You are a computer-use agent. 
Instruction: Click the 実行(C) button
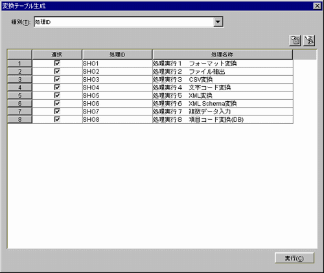click(x=294, y=258)
